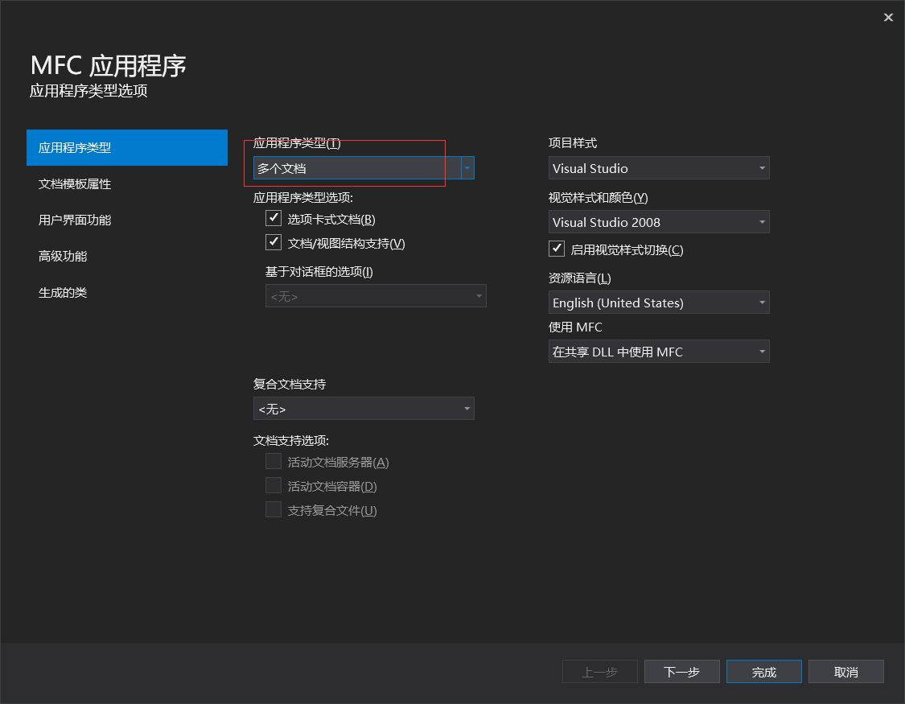The image size is (905, 704).
Task: Disable 启用视觉样式切换(C) checkbox
Action: tap(557, 249)
